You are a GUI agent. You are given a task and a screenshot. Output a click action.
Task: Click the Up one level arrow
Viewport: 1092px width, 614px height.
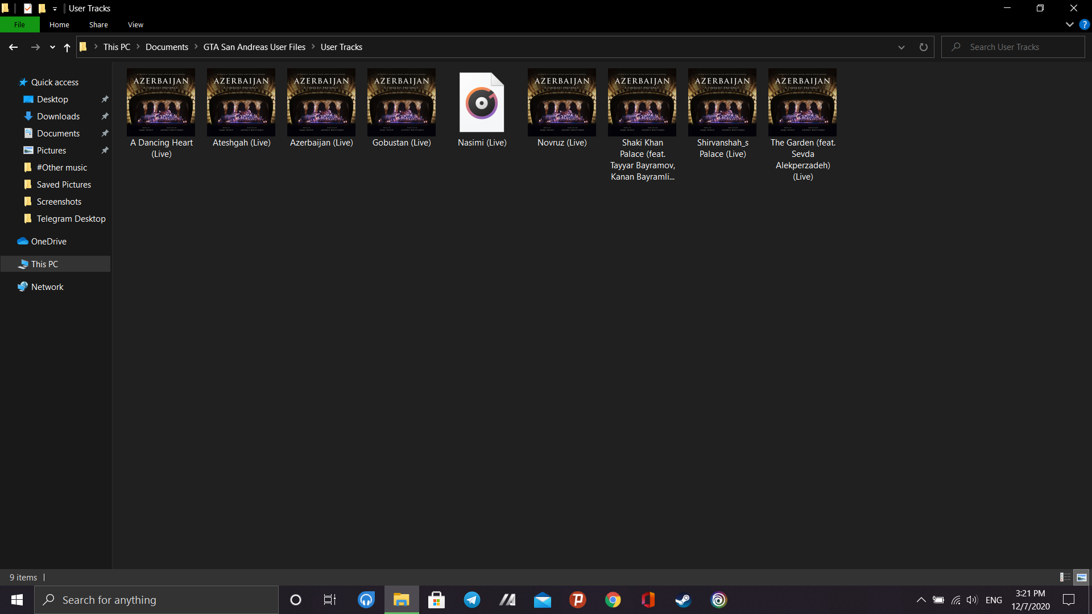67,47
